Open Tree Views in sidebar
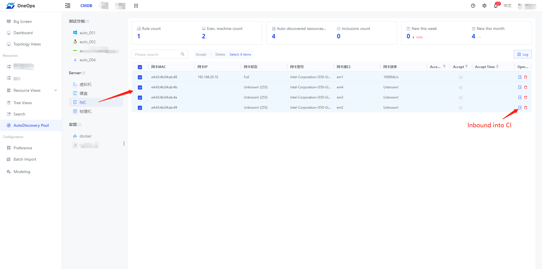542x269 pixels. coord(23,103)
